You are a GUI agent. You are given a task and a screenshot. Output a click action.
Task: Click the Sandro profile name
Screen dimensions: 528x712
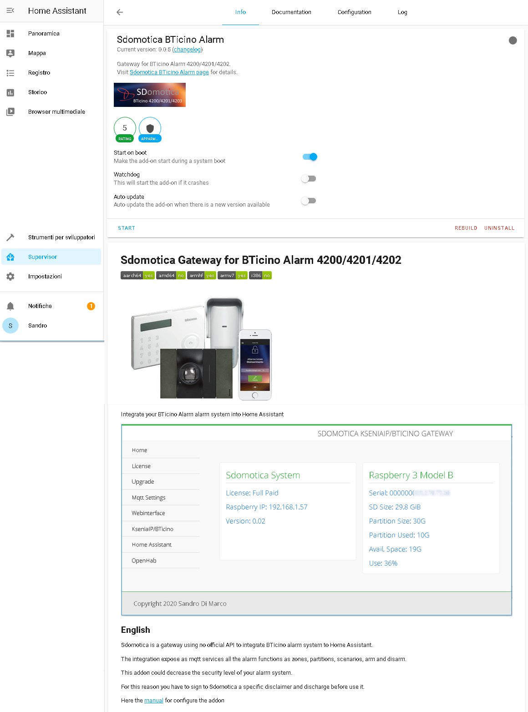37,326
